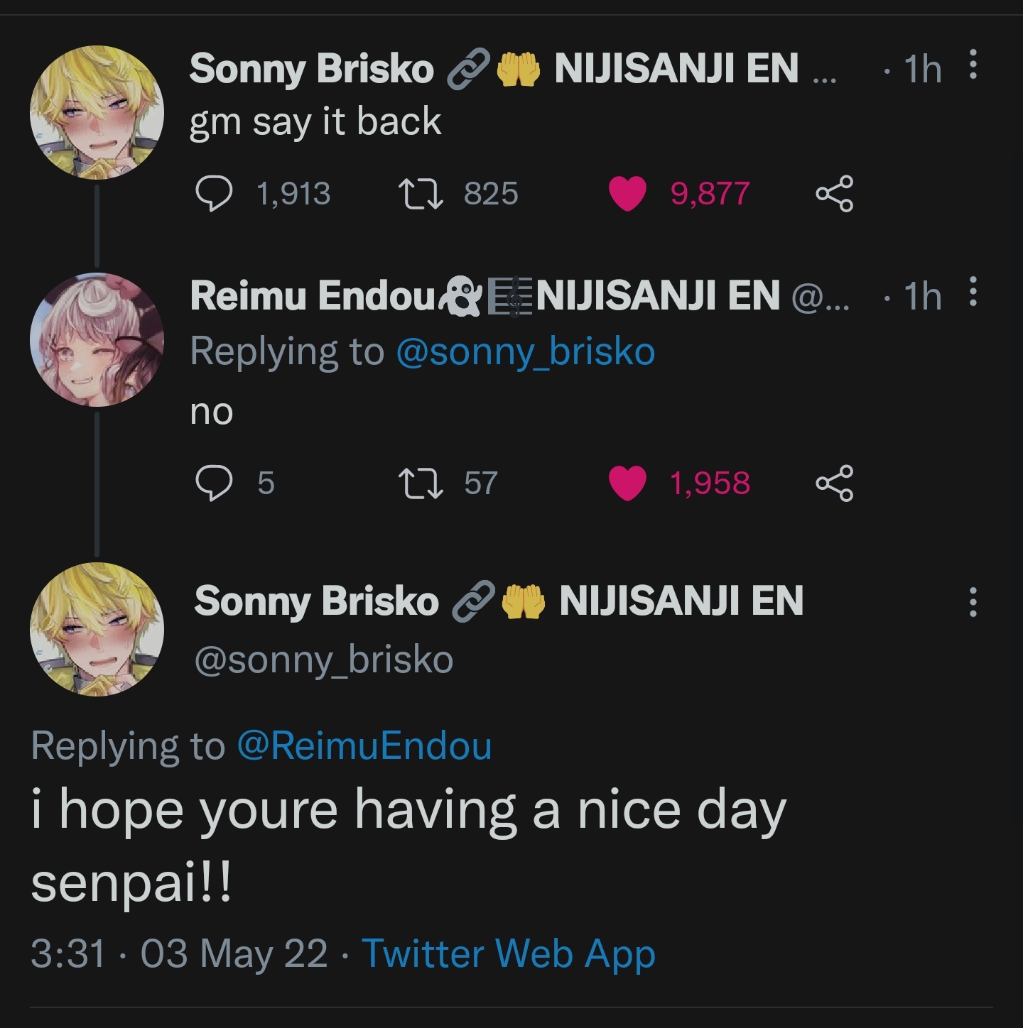The height and width of the screenshot is (1028, 1023).
Task: Reply to Sonny's "gm say it back" tweet
Action: (213, 194)
